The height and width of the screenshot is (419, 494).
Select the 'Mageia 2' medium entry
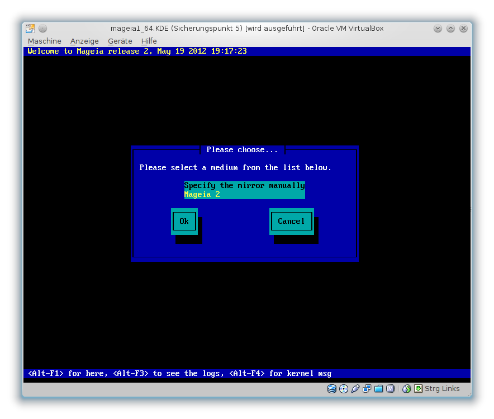point(244,195)
